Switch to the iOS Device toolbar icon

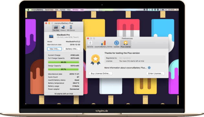pos(71,28)
